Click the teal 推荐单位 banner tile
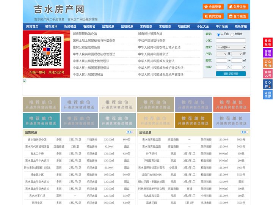 (x=41, y=120)
